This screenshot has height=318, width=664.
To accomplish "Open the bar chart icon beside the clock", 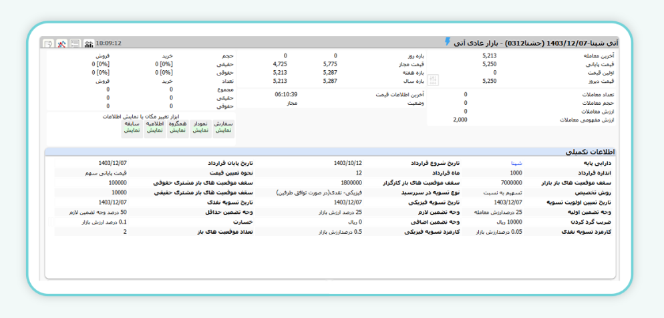I will coord(88,43).
